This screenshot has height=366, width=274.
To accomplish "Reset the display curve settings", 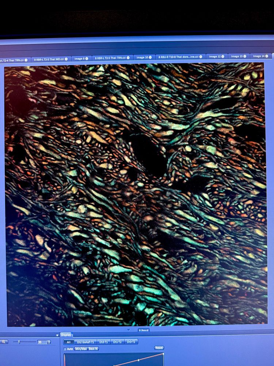I will coord(159,348).
